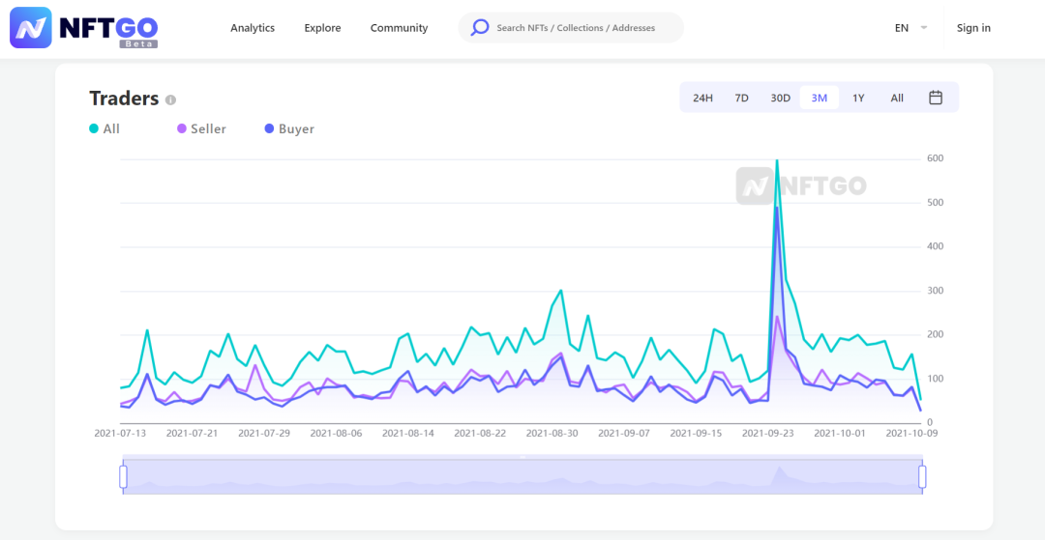The width and height of the screenshot is (1045, 540).
Task: Click the NFTGO logo icon
Action: [x=31, y=28]
